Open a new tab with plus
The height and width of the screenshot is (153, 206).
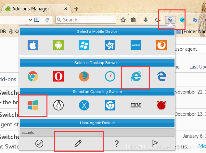point(76,9)
